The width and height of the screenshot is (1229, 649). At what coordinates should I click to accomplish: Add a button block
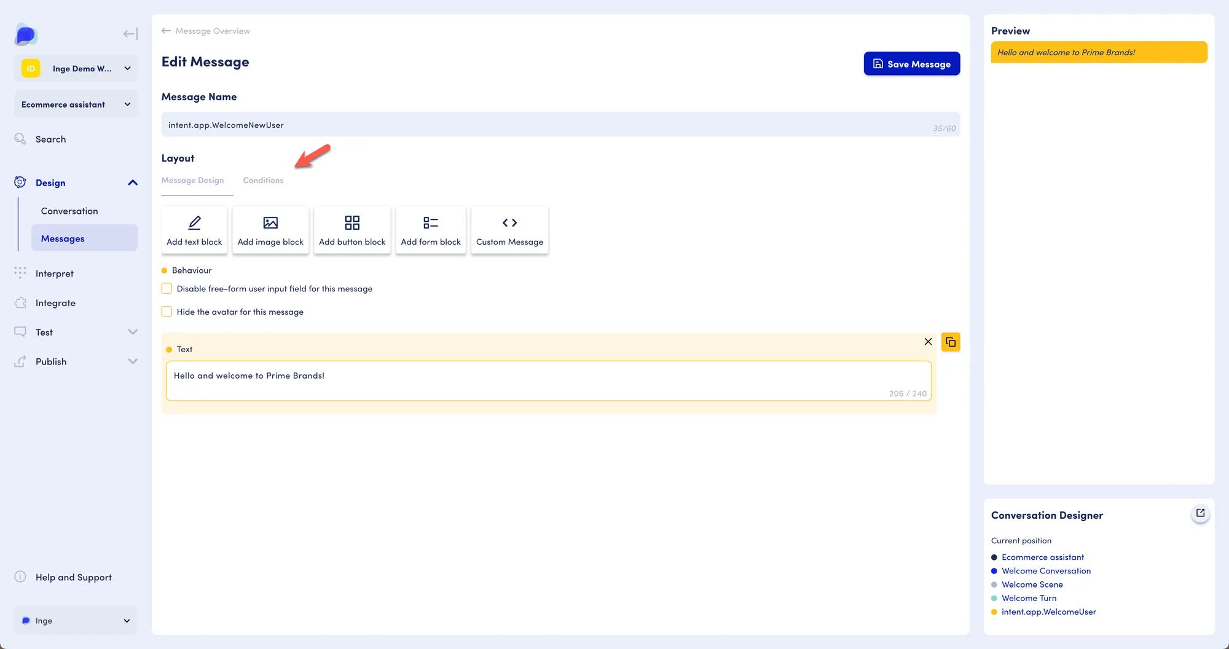[352, 230]
